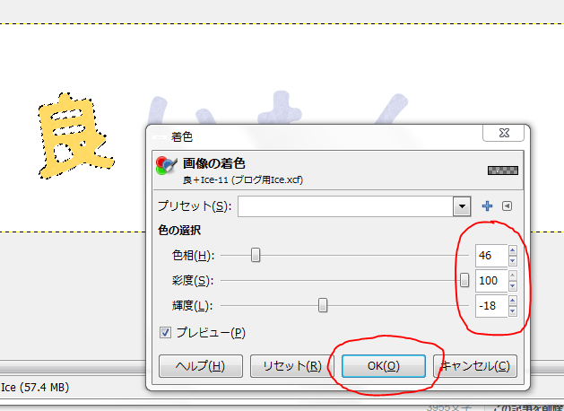The image size is (564, 411).
Task: Click the ヘルプ(H) button
Action: (x=201, y=366)
